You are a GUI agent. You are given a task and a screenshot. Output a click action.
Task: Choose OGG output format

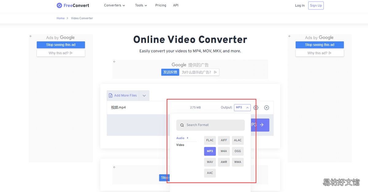pos(238,151)
